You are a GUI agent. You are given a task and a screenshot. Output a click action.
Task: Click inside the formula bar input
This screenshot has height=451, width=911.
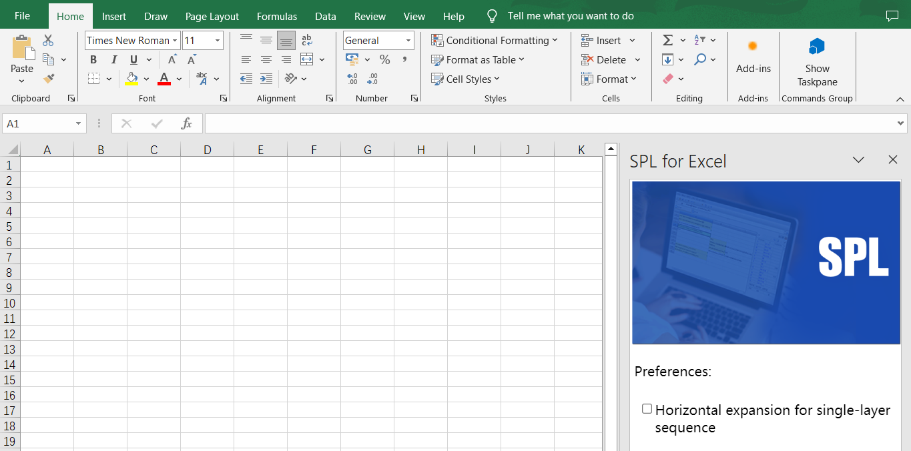tap(547, 123)
